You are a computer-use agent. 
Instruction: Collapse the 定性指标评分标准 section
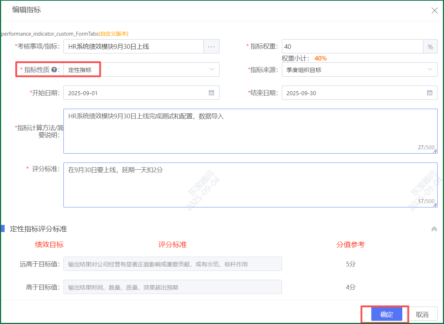(x=434, y=229)
